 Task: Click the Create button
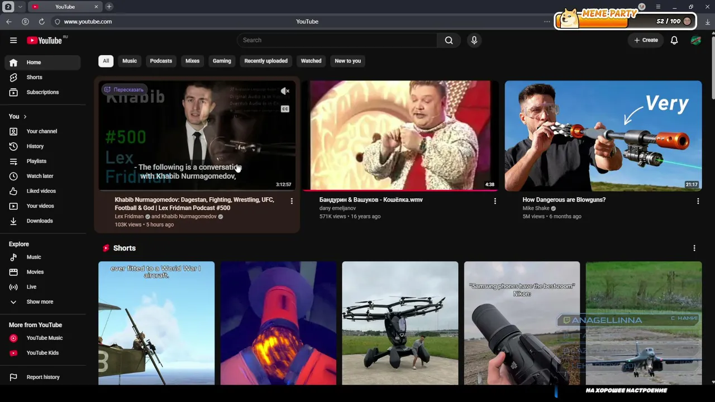(x=646, y=40)
